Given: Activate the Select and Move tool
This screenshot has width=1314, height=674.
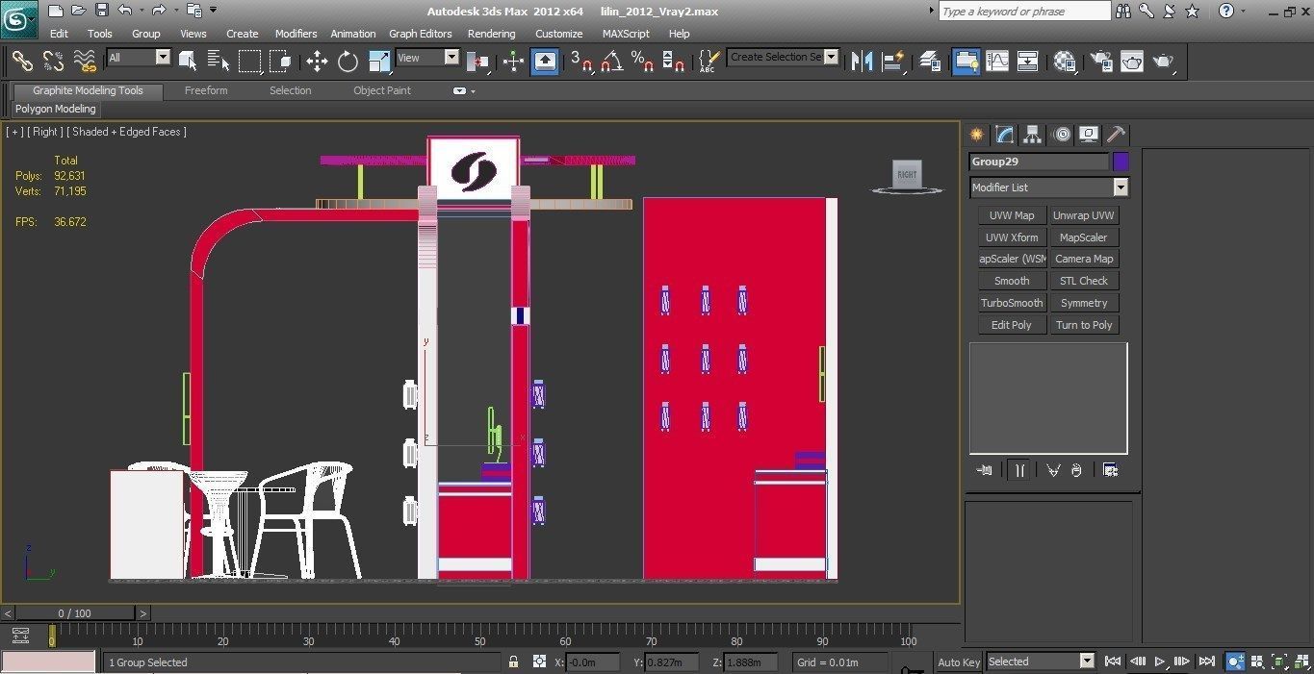Looking at the screenshot, I should click(x=317, y=62).
